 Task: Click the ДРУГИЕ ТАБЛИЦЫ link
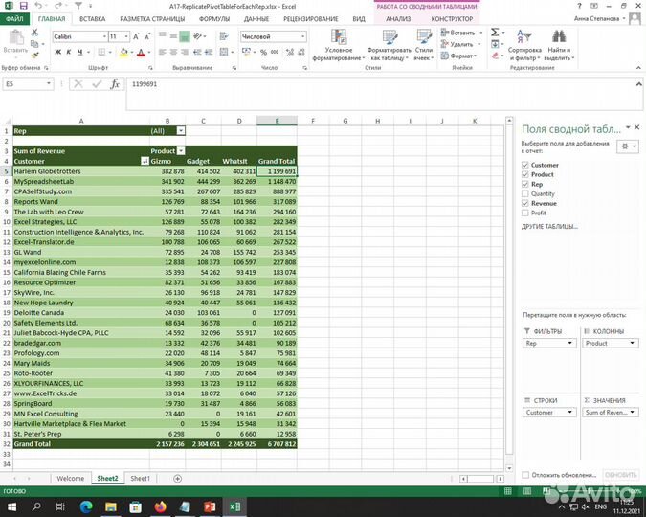pos(549,226)
